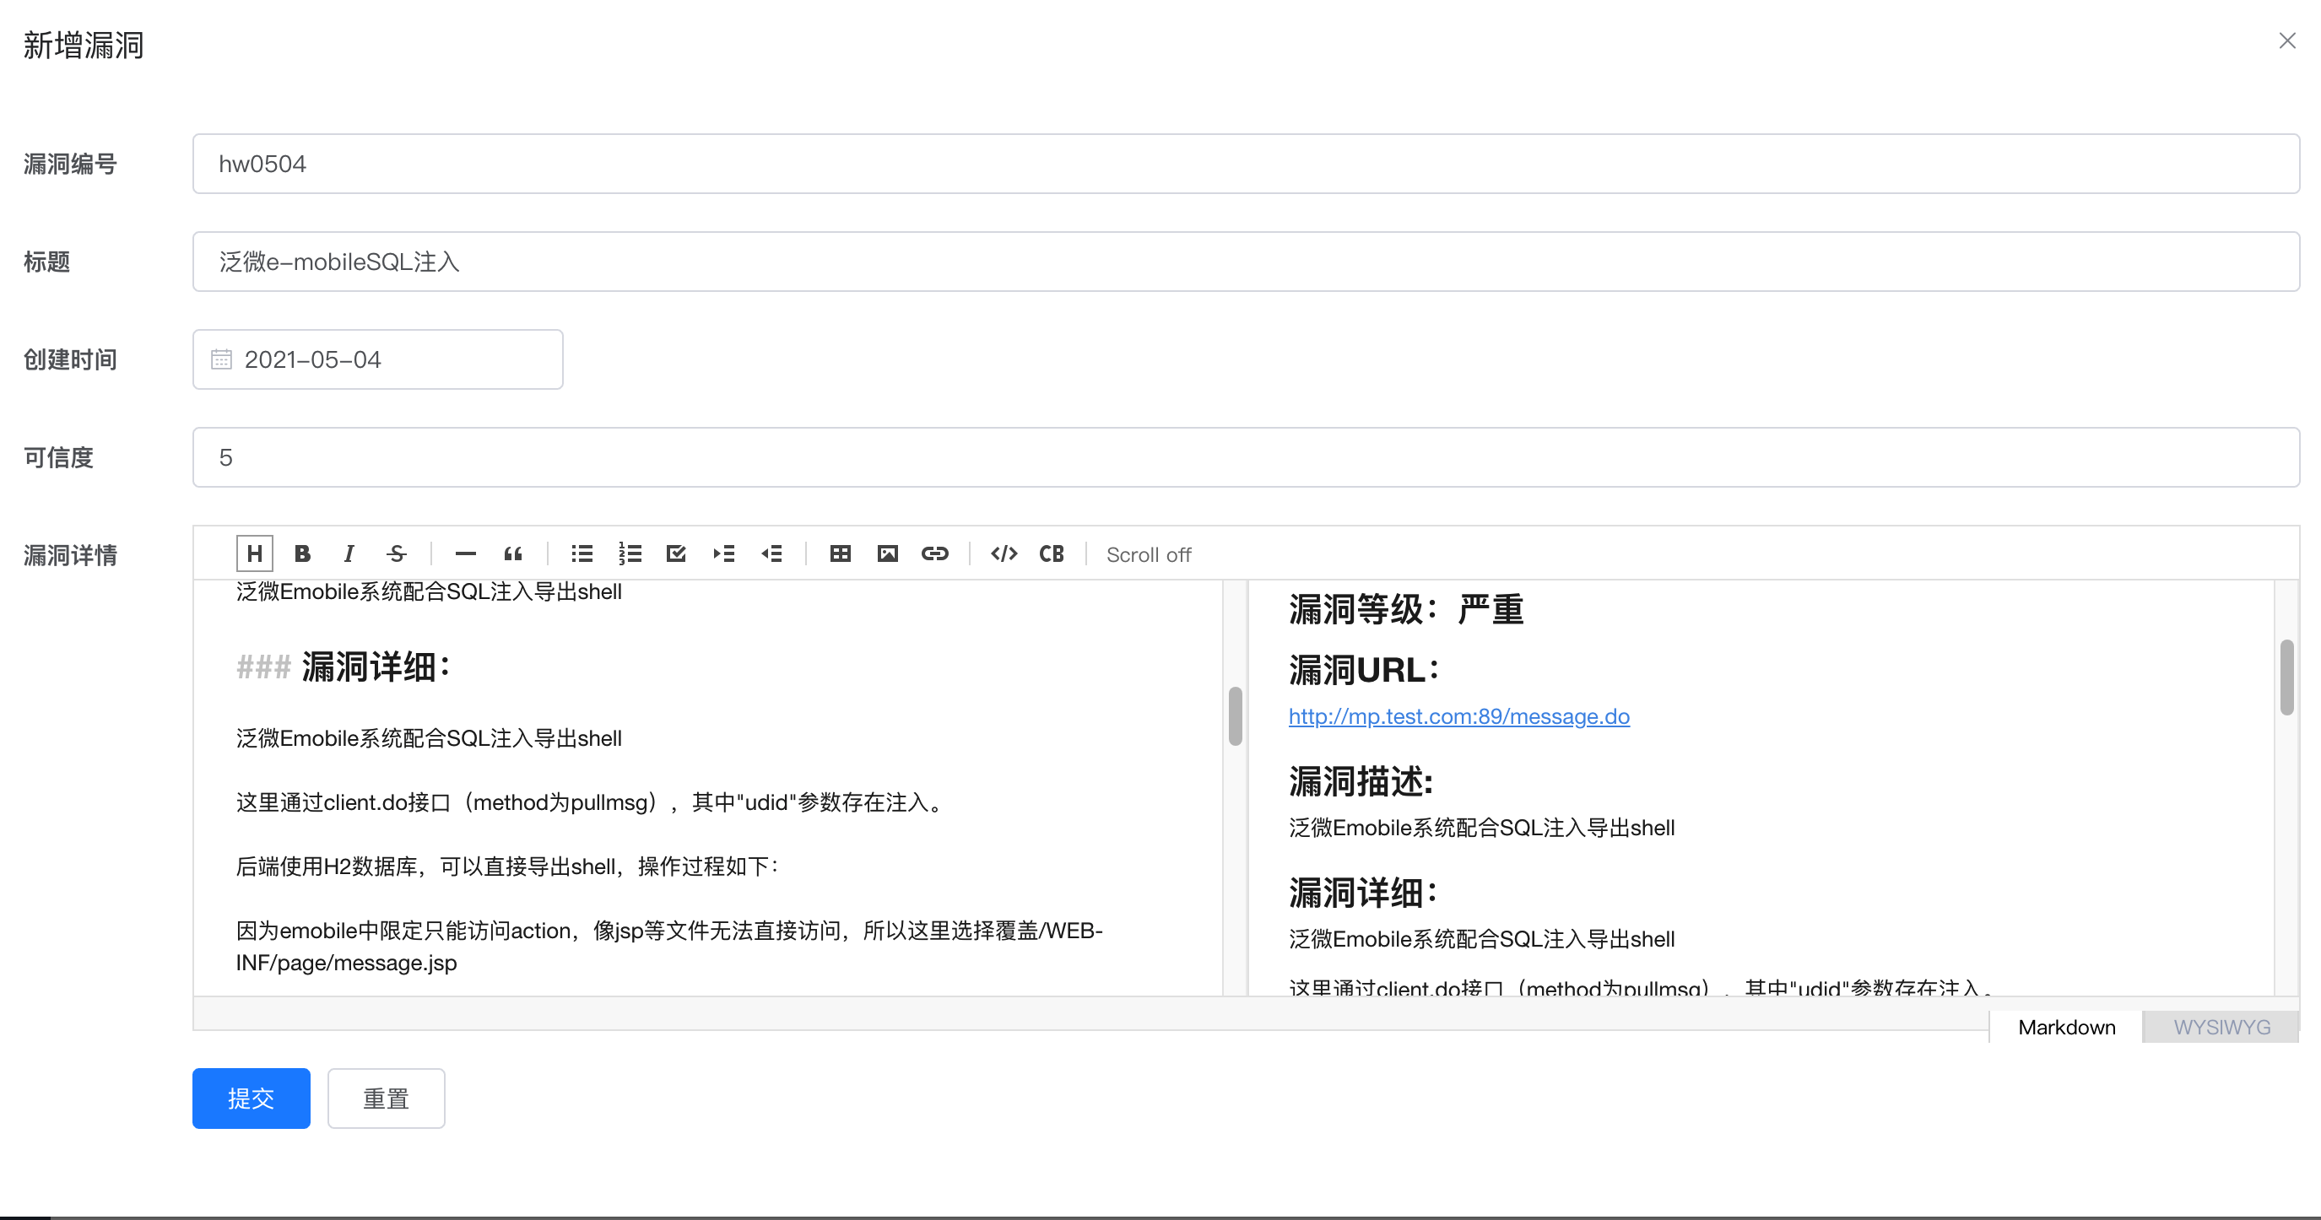Image resolution: width=2321 pixels, height=1220 pixels.
Task: Open the 创建时间 date picker
Action: (377, 359)
